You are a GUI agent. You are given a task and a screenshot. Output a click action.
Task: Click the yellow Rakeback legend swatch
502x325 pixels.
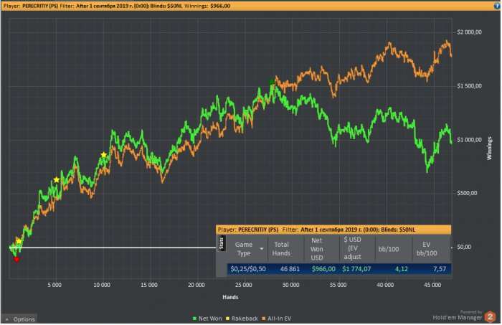tap(227, 319)
